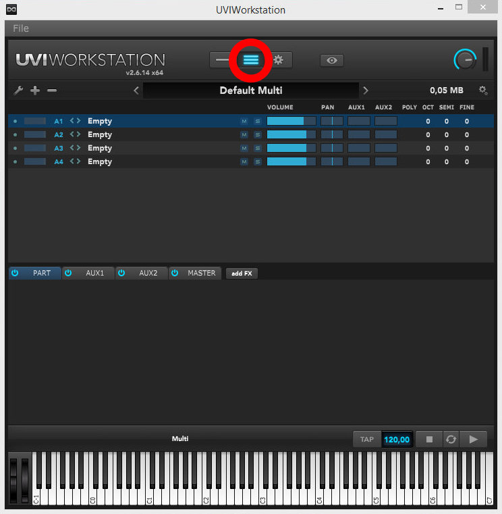Viewport: 502px width, 514px height.
Task: Open Empty preset name in part A4
Action: [x=100, y=161]
